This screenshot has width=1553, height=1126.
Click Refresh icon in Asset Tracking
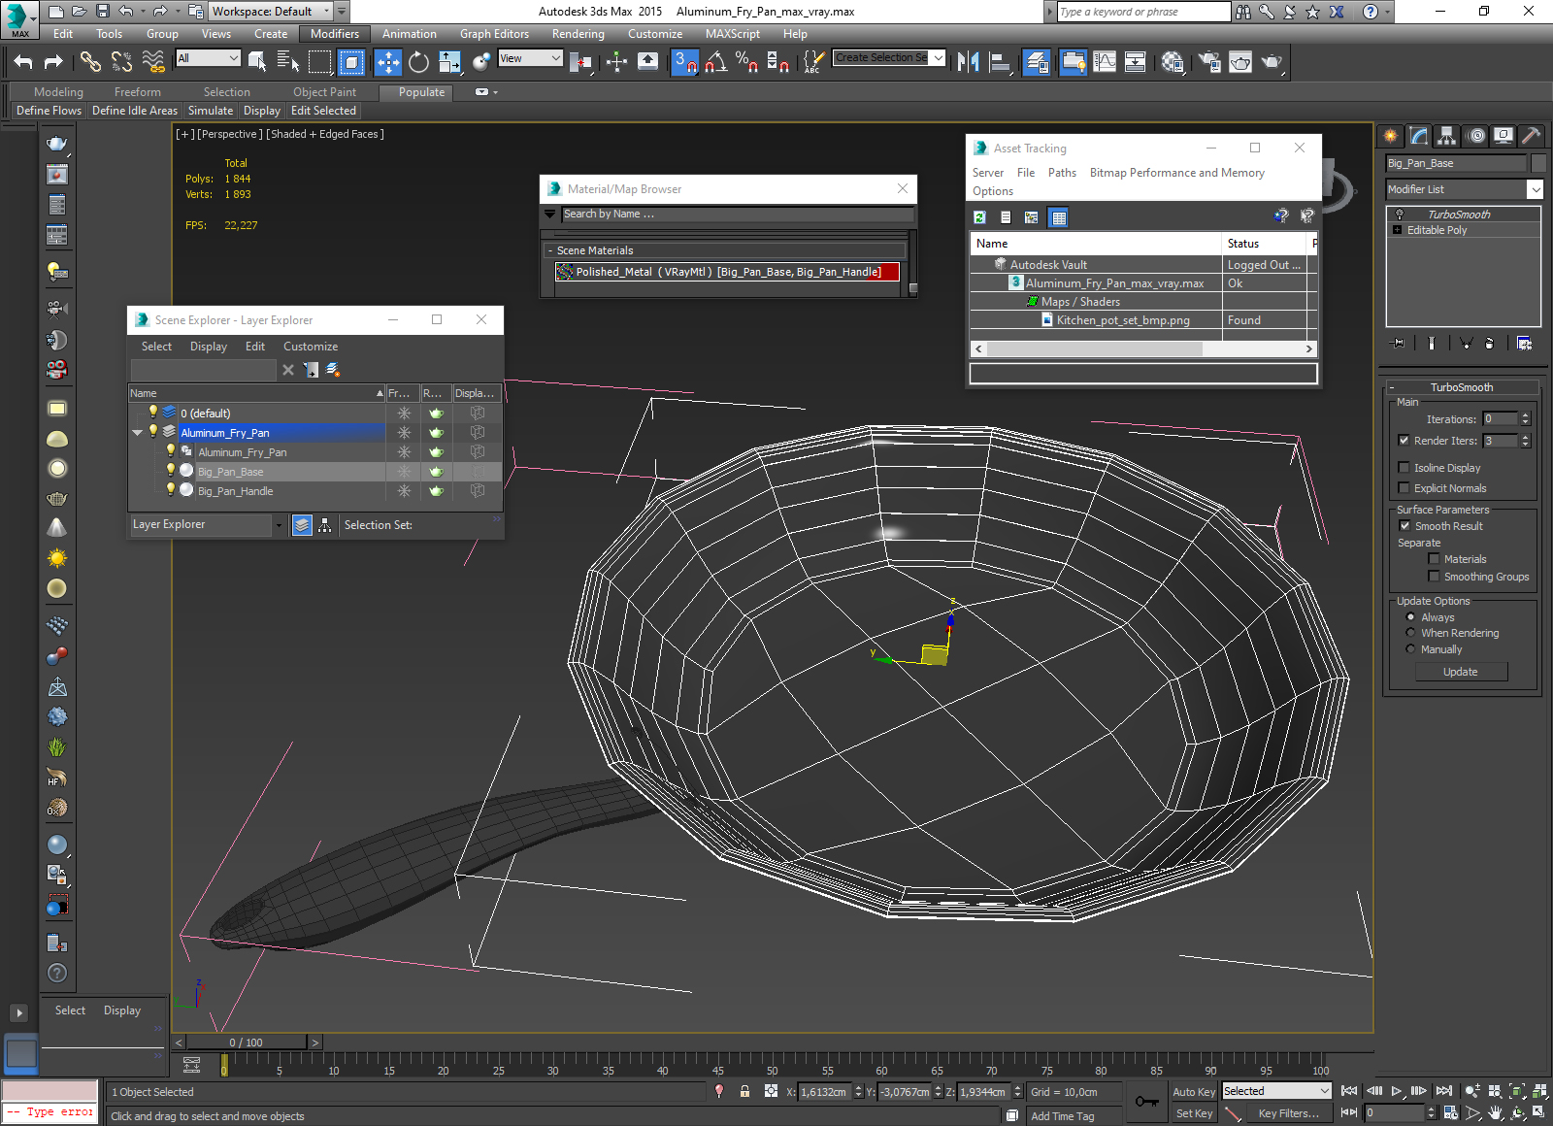pos(979,217)
